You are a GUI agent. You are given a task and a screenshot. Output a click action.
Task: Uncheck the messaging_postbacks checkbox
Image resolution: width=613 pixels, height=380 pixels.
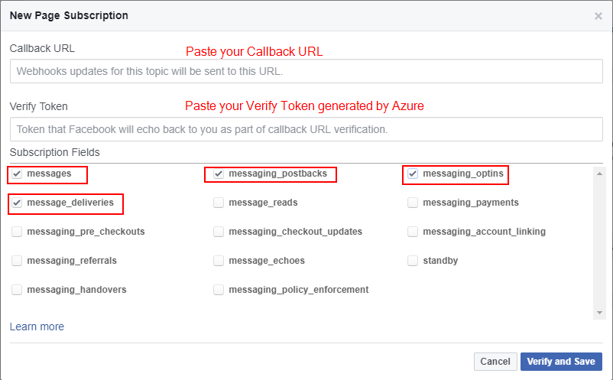tap(219, 174)
